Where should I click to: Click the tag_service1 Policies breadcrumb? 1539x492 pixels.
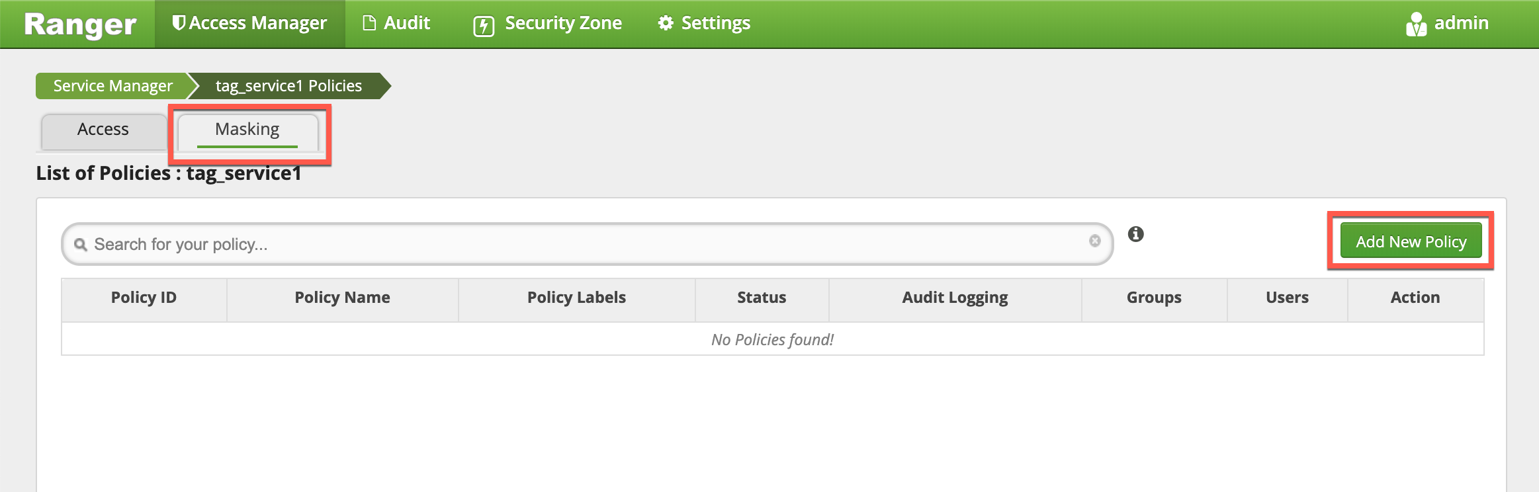point(288,86)
